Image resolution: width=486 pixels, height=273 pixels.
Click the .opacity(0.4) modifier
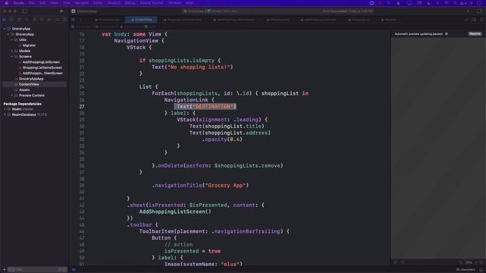[x=222, y=140]
